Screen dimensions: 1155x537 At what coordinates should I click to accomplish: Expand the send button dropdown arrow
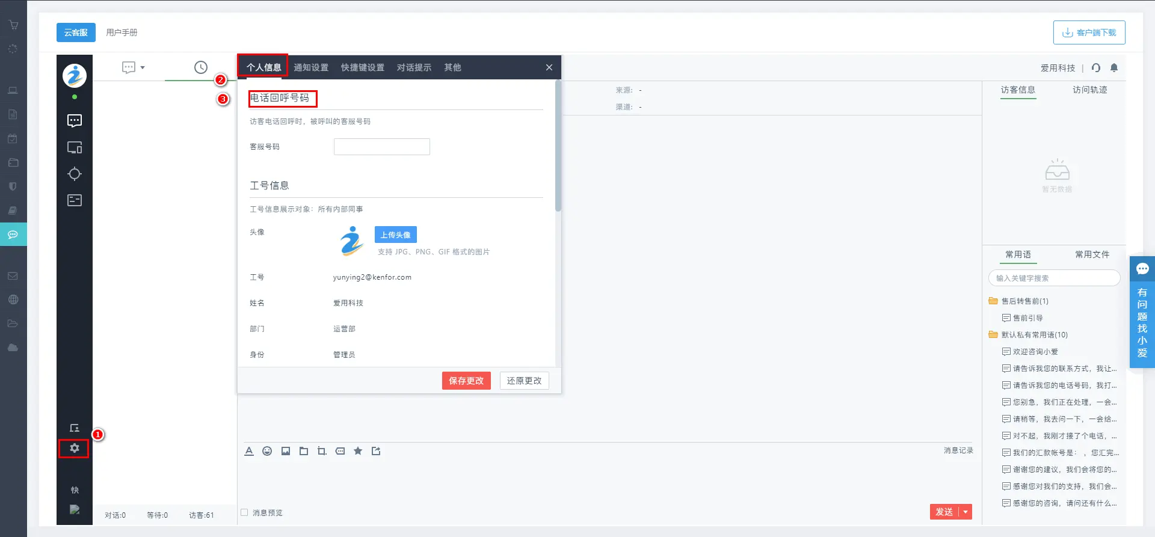pyautogui.click(x=966, y=512)
